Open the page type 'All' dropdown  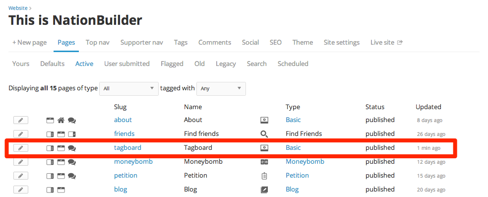pyautogui.click(x=129, y=88)
